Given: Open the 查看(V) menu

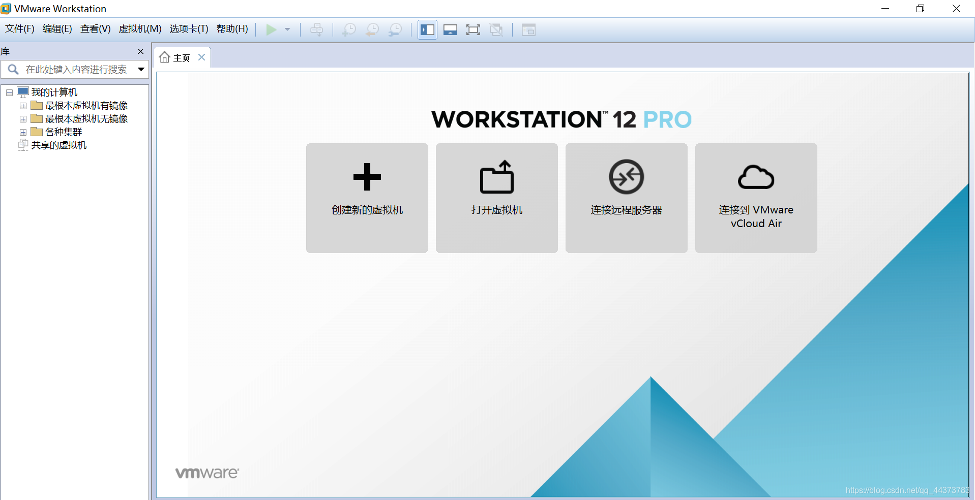Looking at the screenshot, I should point(95,29).
